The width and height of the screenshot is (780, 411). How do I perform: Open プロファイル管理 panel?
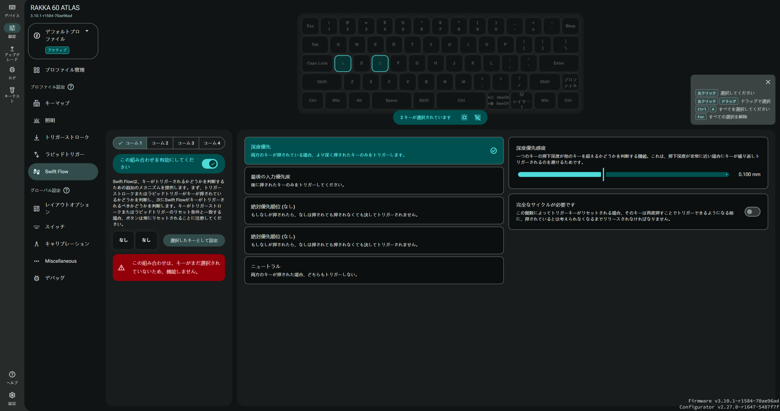65,70
